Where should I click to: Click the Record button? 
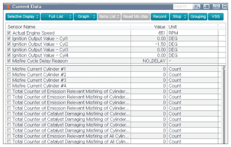tap(160, 17)
